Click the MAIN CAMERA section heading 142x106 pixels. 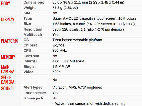pos(8,69)
